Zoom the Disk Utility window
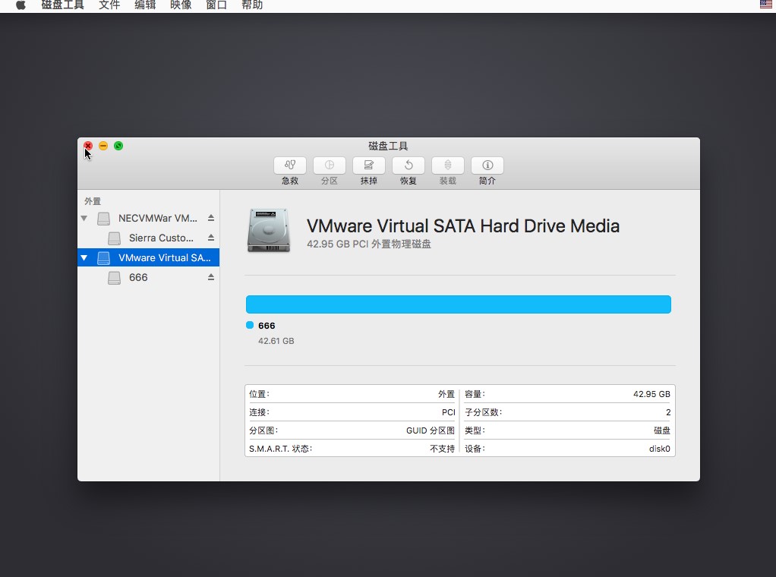The width and height of the screenshot is (776, 577). coord(118,146)
